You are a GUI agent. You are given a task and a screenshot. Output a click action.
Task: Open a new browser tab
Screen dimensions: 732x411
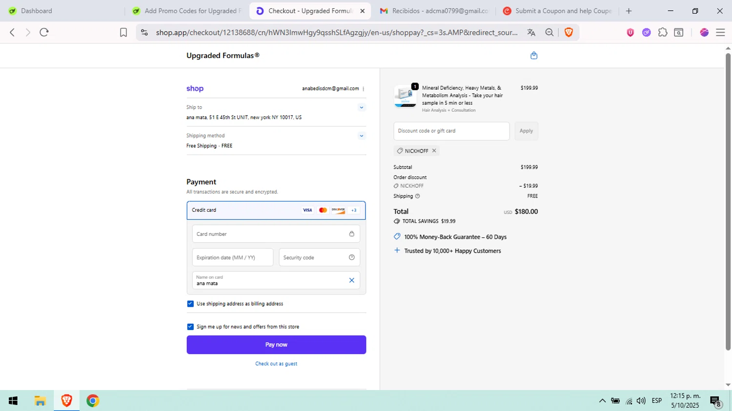pos(629,11)
